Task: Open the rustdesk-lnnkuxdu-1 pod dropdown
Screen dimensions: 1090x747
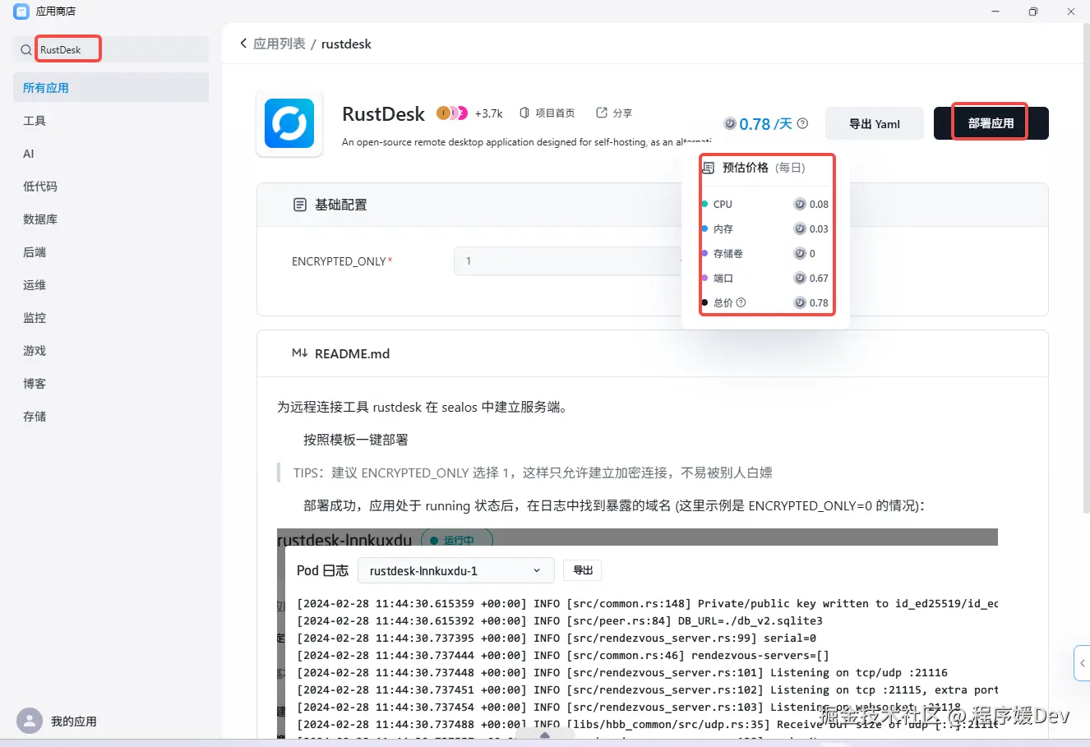Action: coord(456,570)
